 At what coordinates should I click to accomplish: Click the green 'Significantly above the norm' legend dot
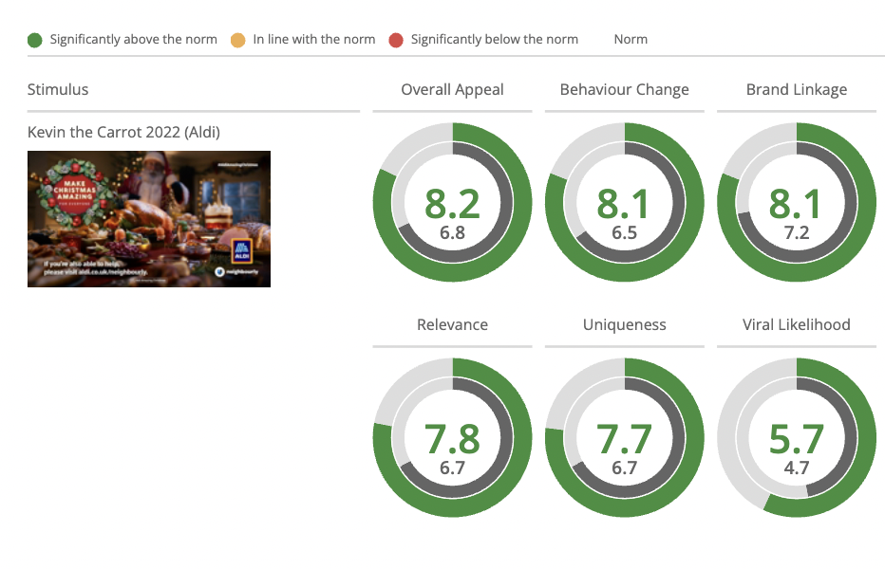point(35,40)
